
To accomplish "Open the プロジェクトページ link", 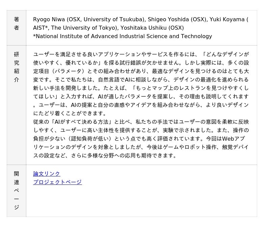I will click(57, 182).
